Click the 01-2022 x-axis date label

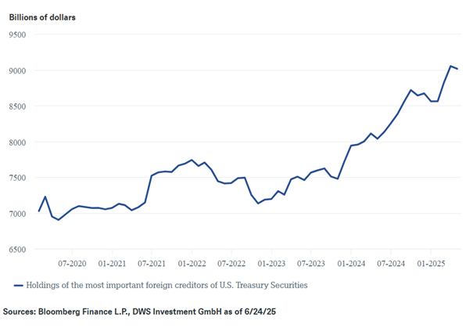(x=192, y=264)
